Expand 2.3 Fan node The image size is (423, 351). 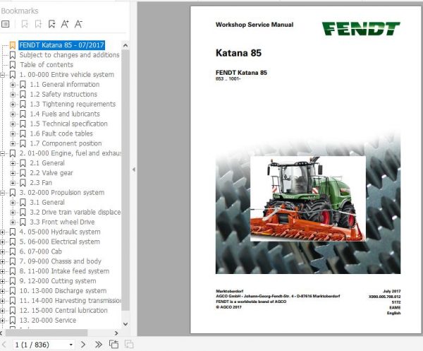point(13,183)
